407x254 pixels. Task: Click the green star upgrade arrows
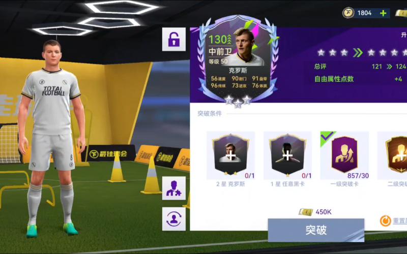[x=358, y=53]
